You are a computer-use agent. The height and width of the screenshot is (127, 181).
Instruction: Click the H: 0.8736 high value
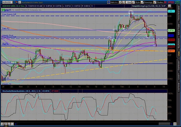pyautogui.click(x=57, y=6)
